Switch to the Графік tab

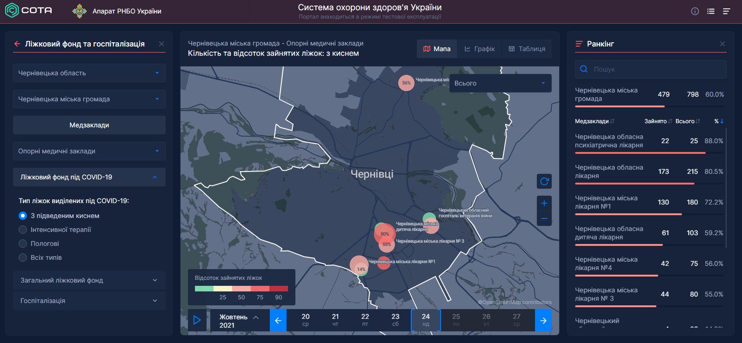(480, 49)
